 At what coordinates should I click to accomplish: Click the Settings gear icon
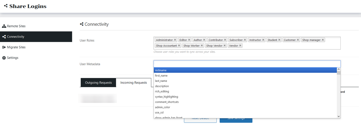[4, 58]
